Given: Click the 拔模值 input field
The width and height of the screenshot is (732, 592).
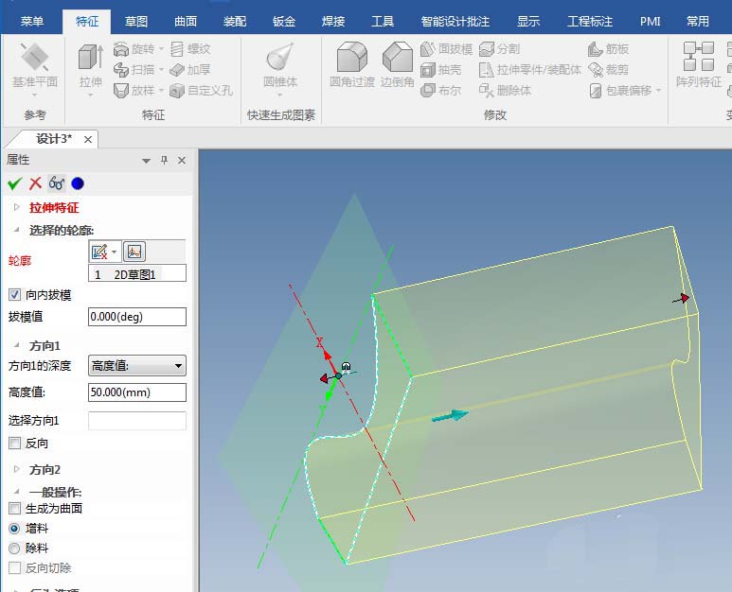Looking at the screenshot, I should [137, 317].
